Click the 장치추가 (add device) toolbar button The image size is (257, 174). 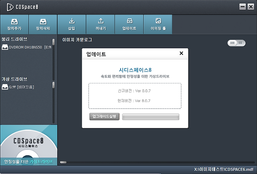coord(14,24)
